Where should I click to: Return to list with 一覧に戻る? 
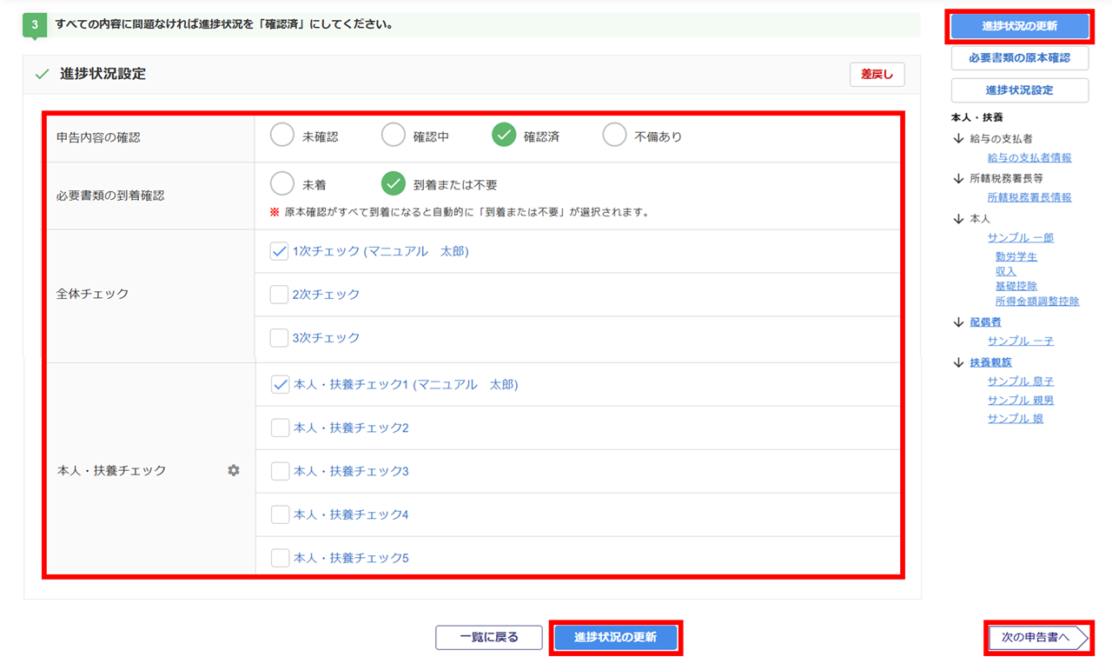[x=489, y=637]
